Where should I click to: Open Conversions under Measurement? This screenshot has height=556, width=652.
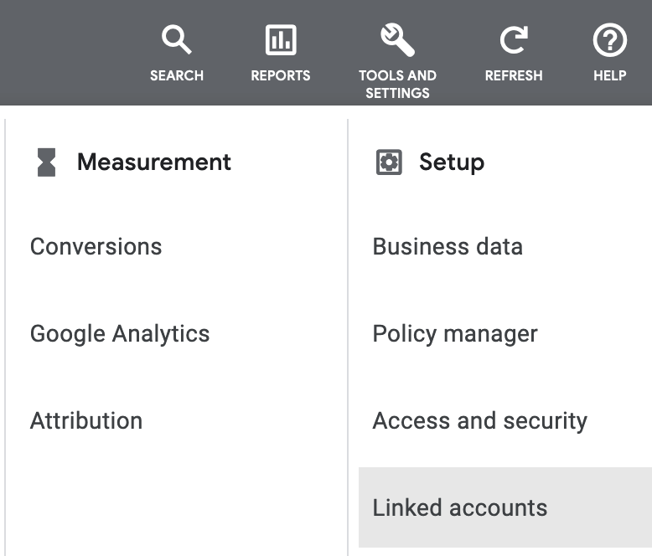(96, 246)
